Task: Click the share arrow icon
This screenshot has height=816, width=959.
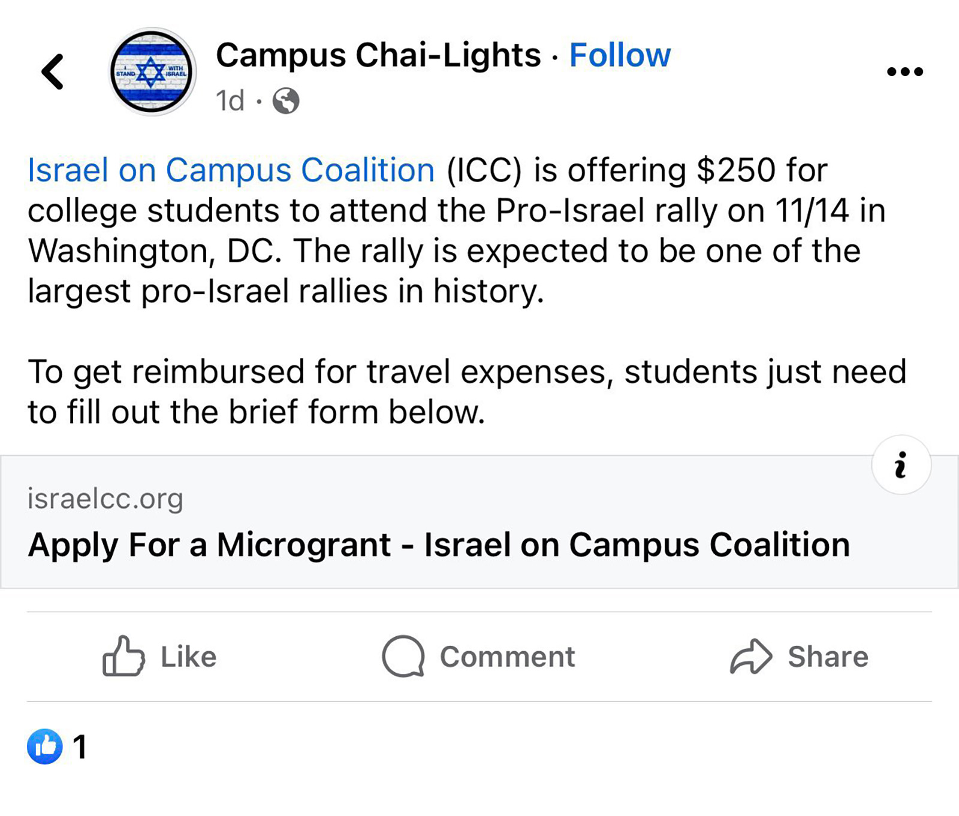Action: pyautogui.click(x=751, y=657)
